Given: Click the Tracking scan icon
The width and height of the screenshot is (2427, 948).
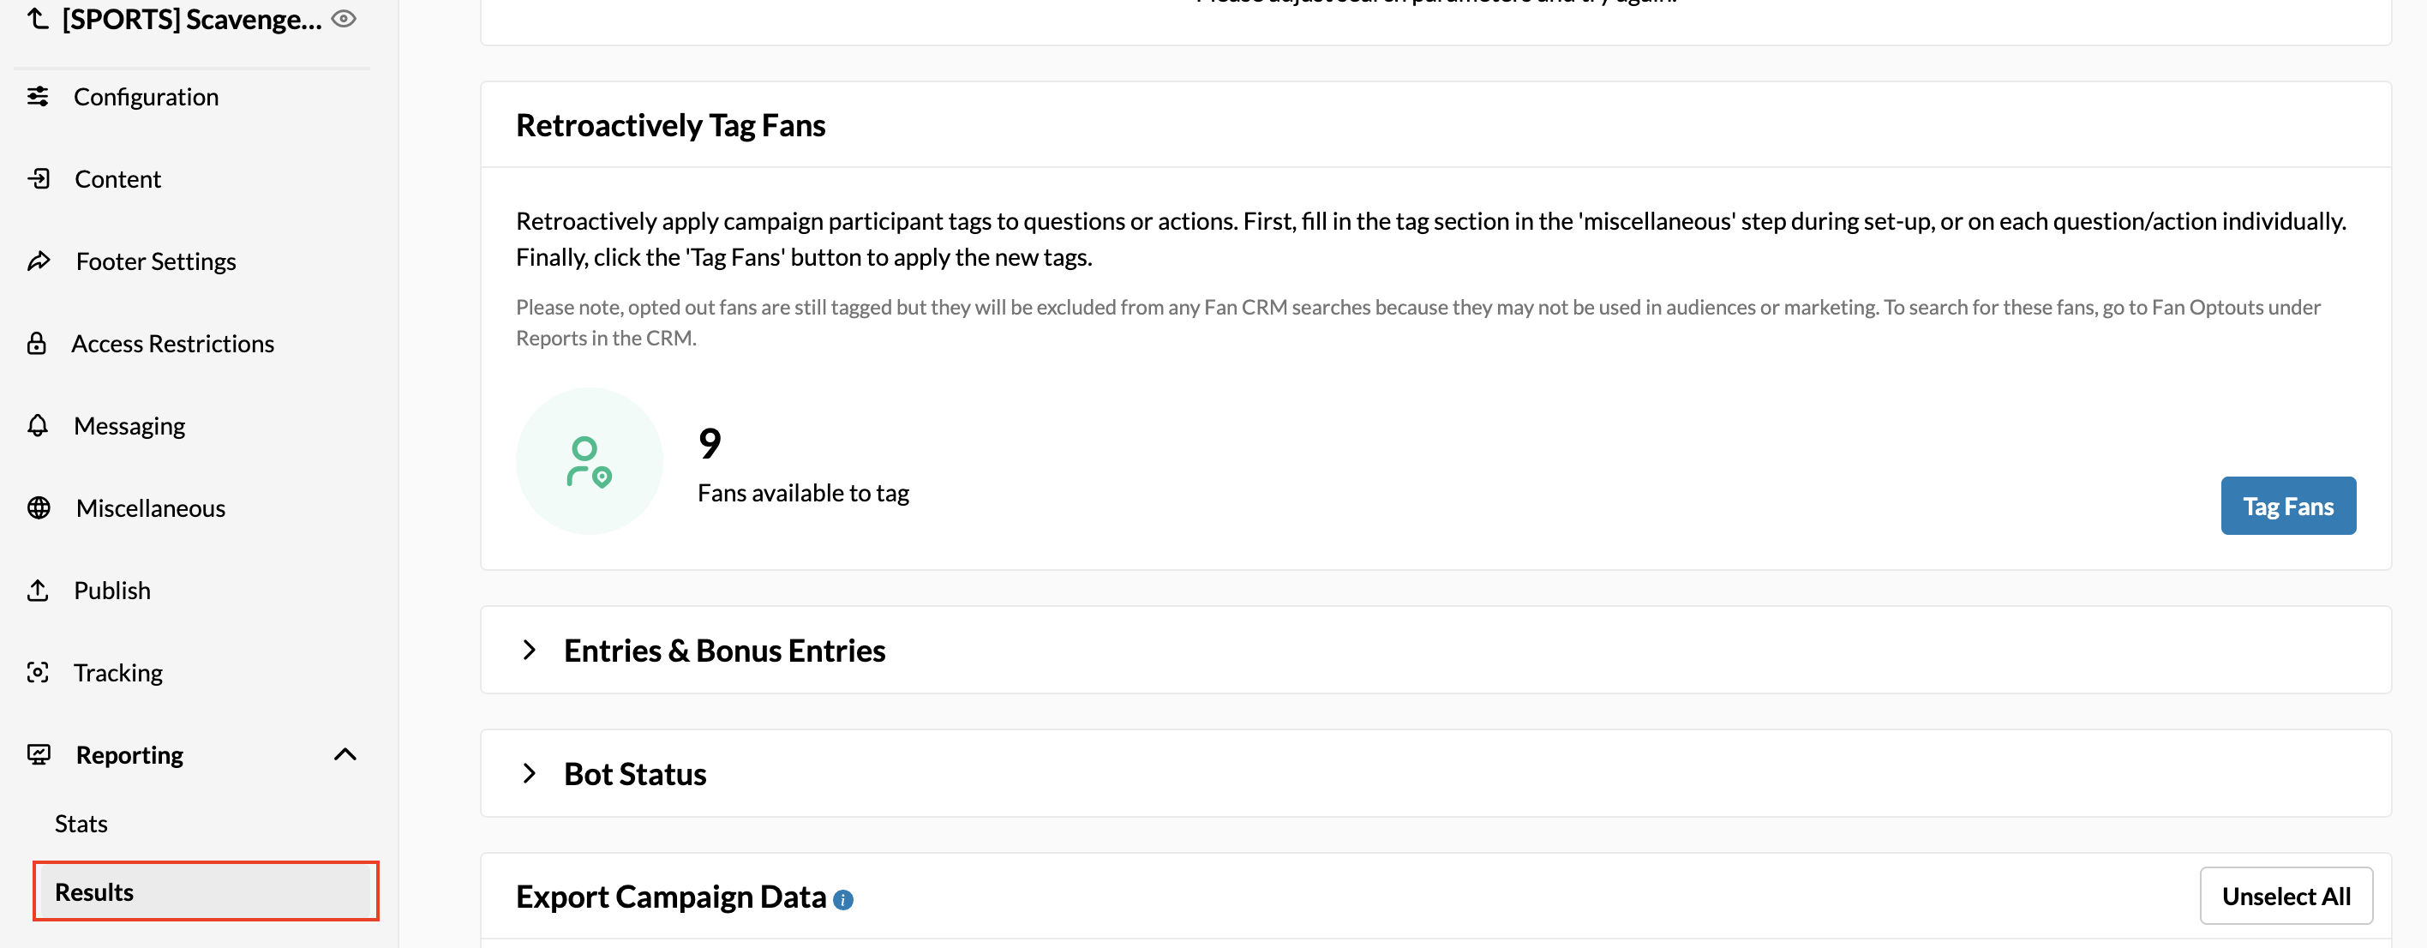Looking at the screenshot, I should (38, 672).
